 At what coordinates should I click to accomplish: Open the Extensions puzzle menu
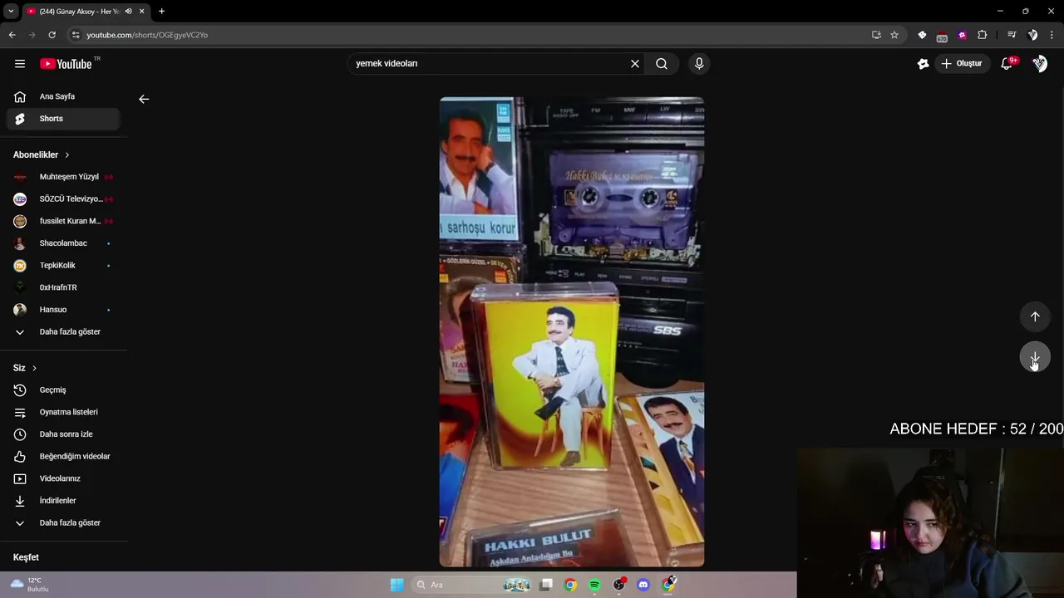(983, 35)
